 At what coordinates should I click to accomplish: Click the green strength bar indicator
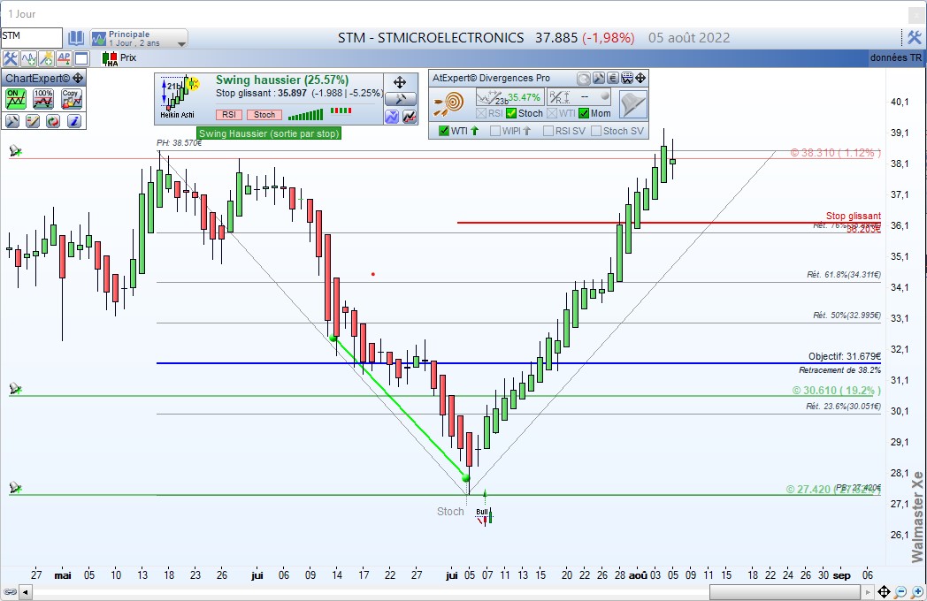point(306,114)
